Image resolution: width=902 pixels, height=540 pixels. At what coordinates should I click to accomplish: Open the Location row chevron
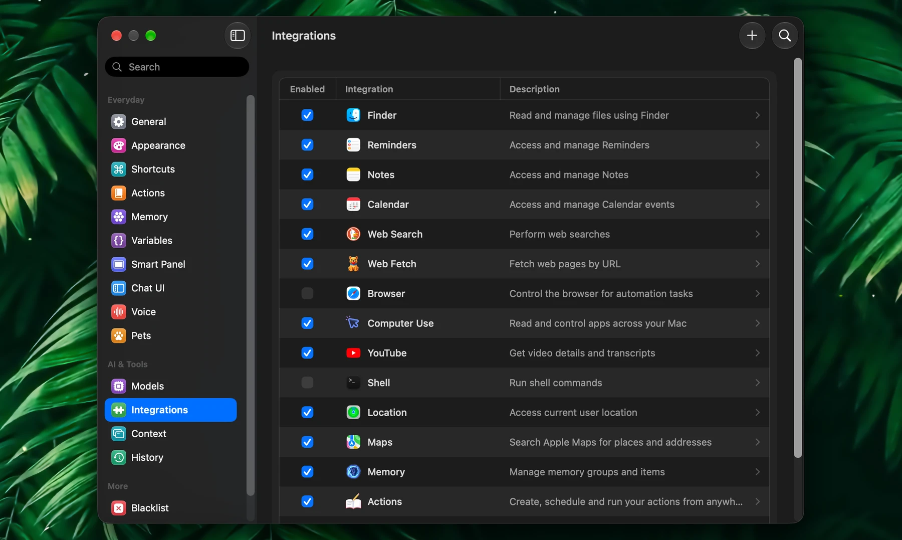[x=757, y=413]
